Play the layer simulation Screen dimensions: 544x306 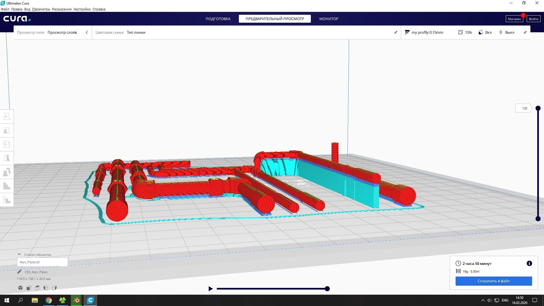[x=211, y=289]
